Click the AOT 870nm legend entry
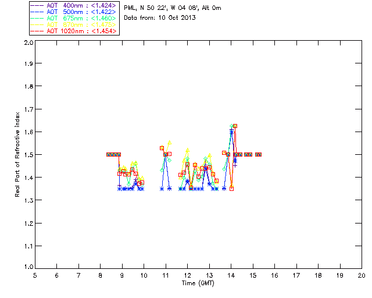The width and height of the screenshot is (372, 298). tap(74, 24)
